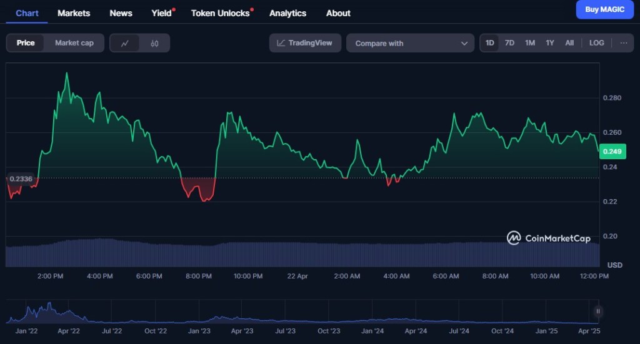Switch to line chart view icon
This screenshot has width=640, height=344.
(x=125, y=43)
